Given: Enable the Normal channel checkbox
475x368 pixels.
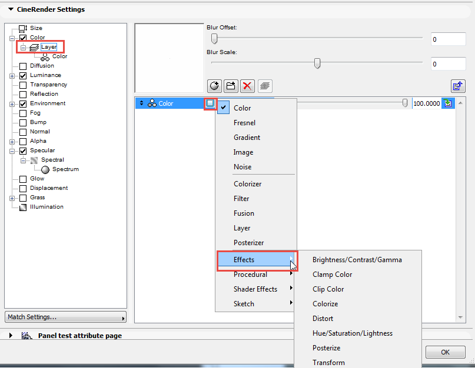Looking at the screenshot, I should coord(23,132).
